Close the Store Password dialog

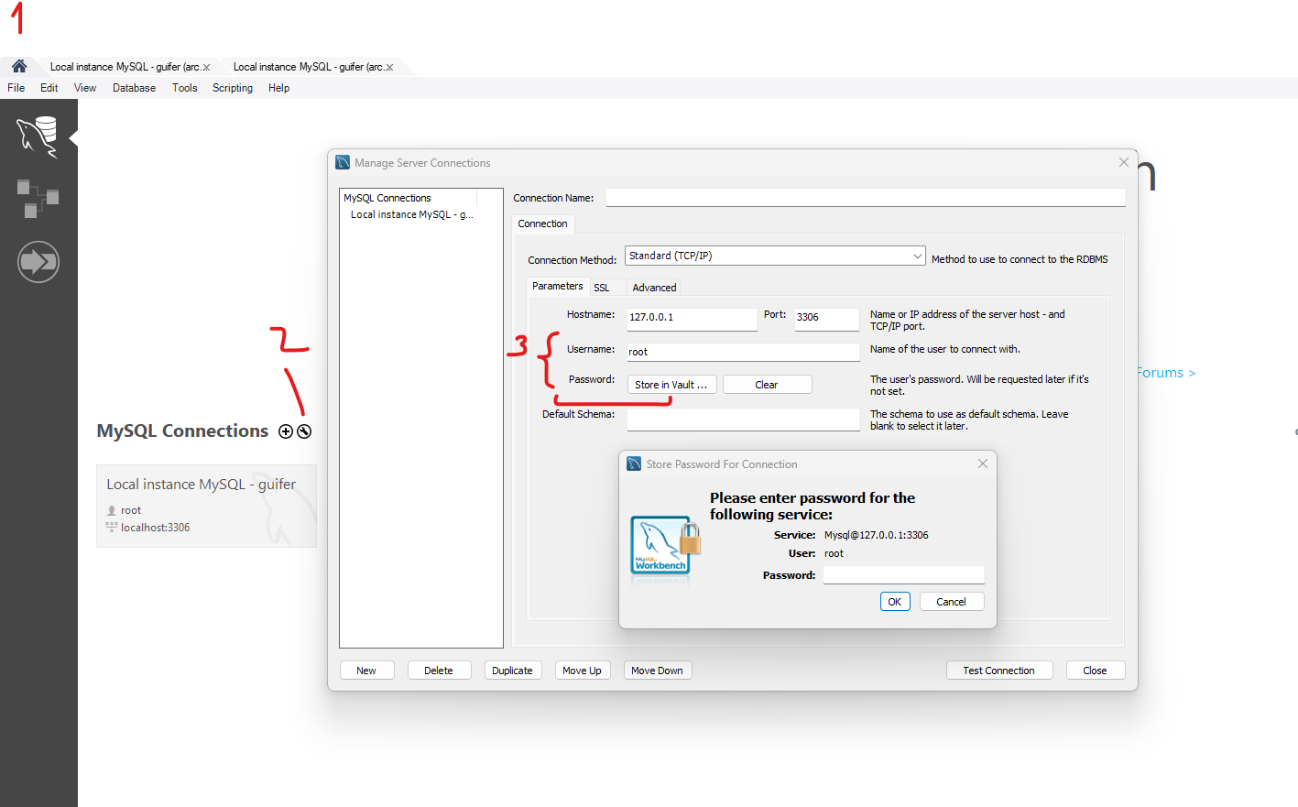click(983, 463)
